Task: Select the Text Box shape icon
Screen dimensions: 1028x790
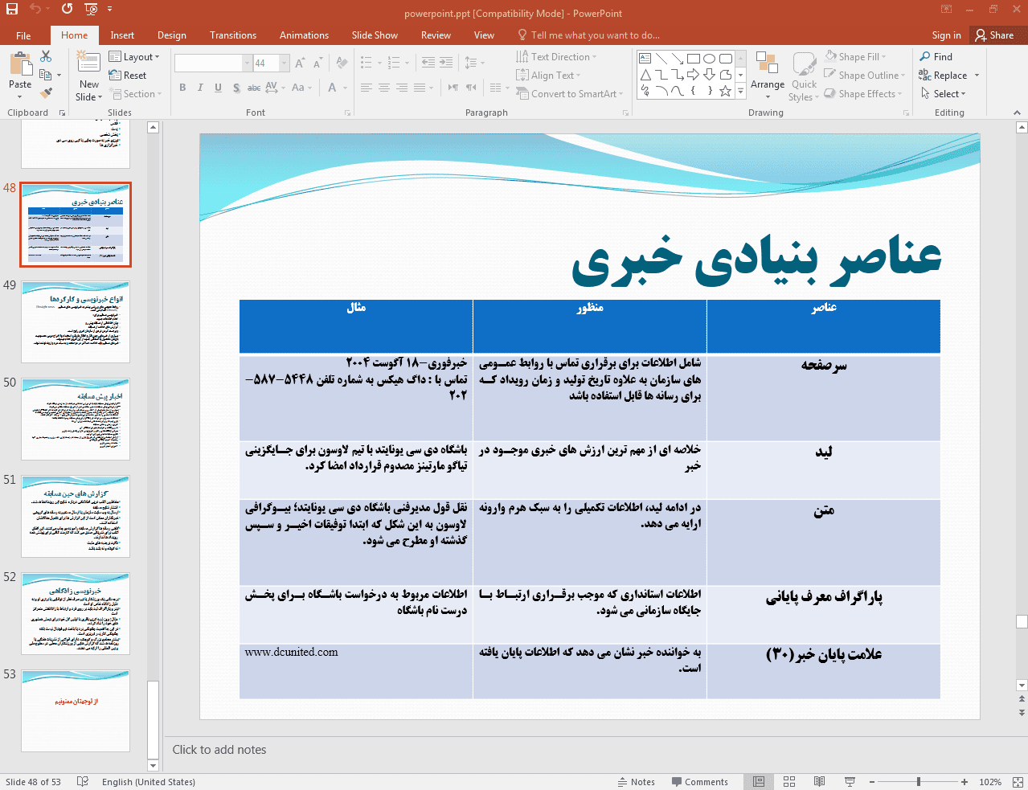Action: click(645, 59)
